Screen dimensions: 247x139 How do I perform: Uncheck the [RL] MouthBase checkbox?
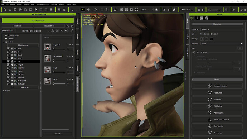click(x=8, y=77)
